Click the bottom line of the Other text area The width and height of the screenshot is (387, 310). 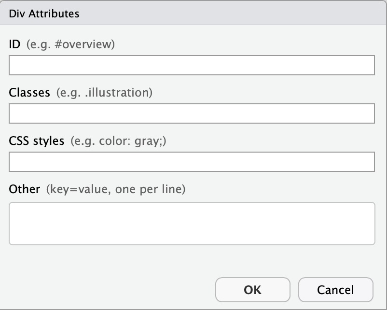[x=192, y=239]
